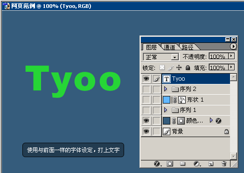
Task: Click the 背景 layer thumbnail
Action: 167,131
